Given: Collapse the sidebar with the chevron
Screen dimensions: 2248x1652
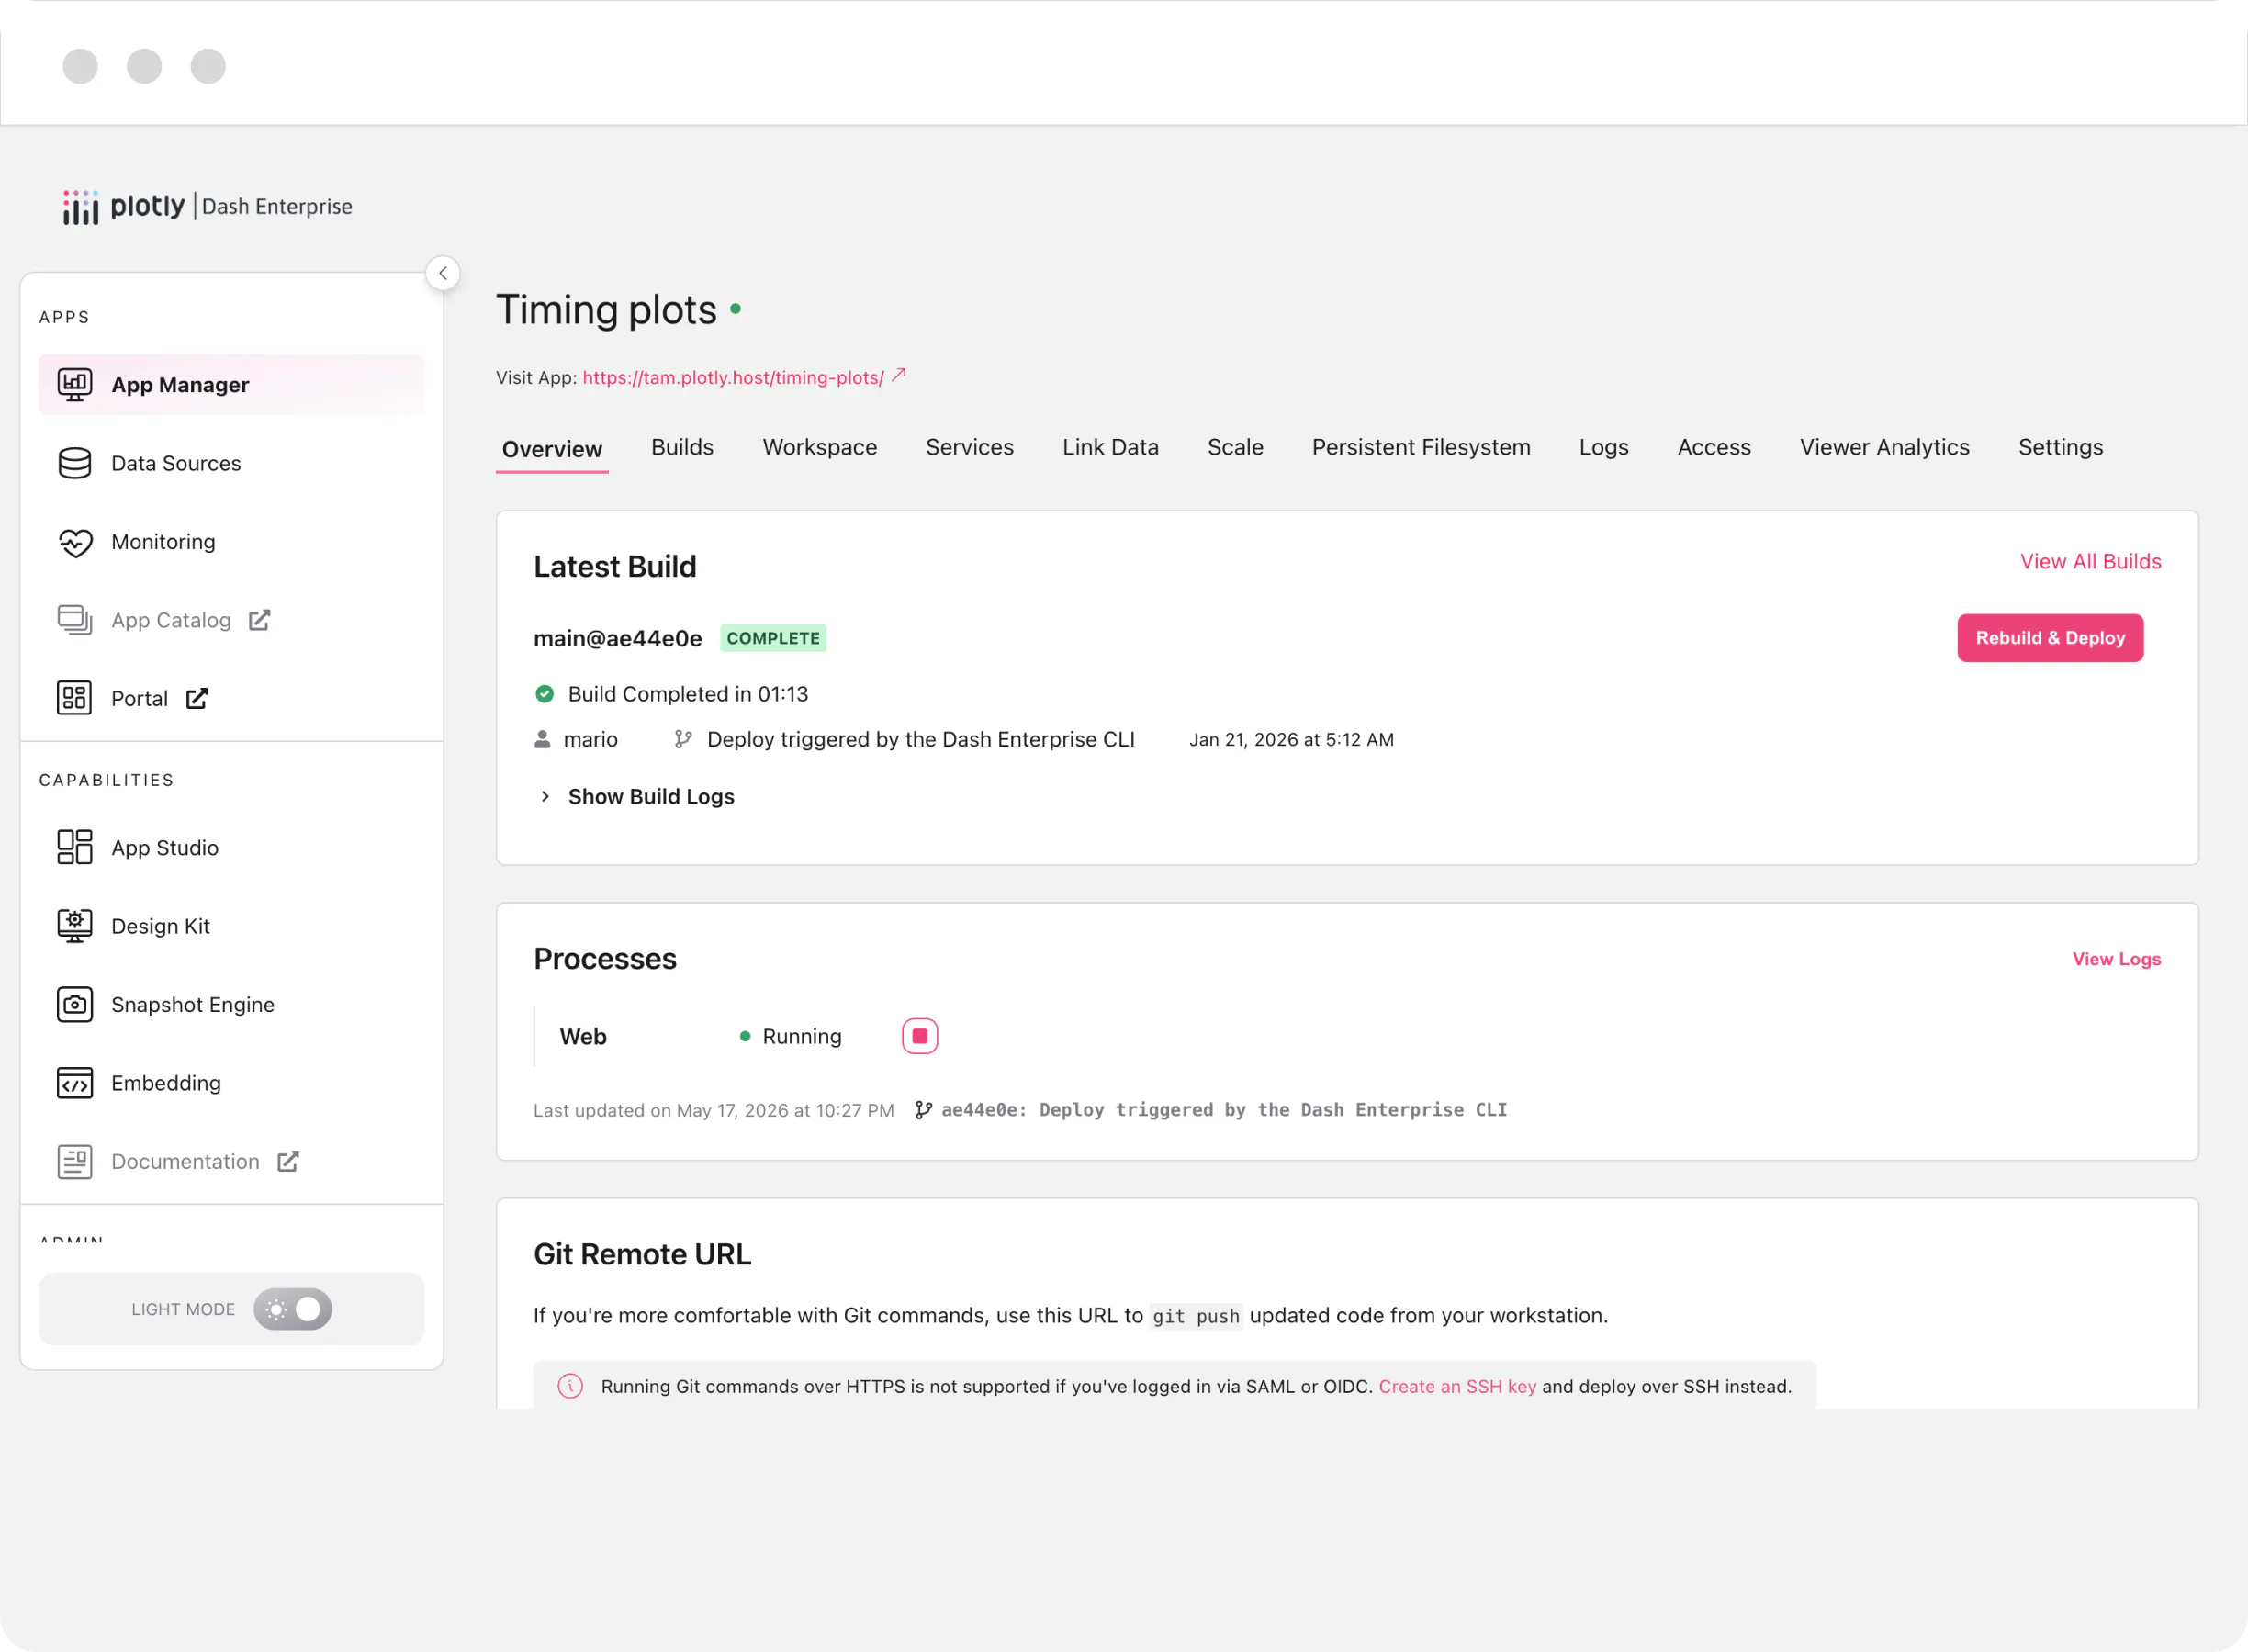Looking at the screenshot, I should pos(443,273).
